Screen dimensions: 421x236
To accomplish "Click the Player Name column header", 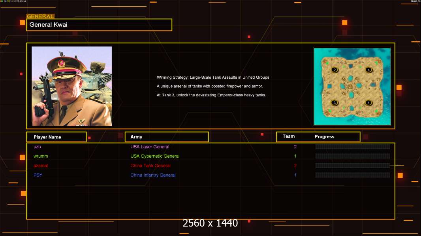I will 56,137.
